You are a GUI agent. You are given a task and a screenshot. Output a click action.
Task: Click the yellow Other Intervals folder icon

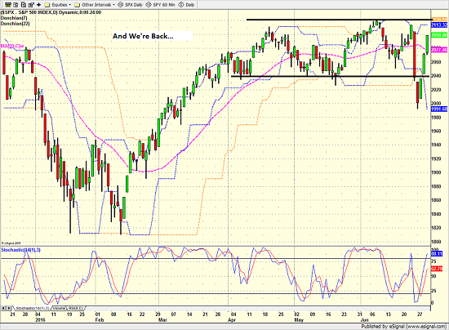click(x=77, y=5)
